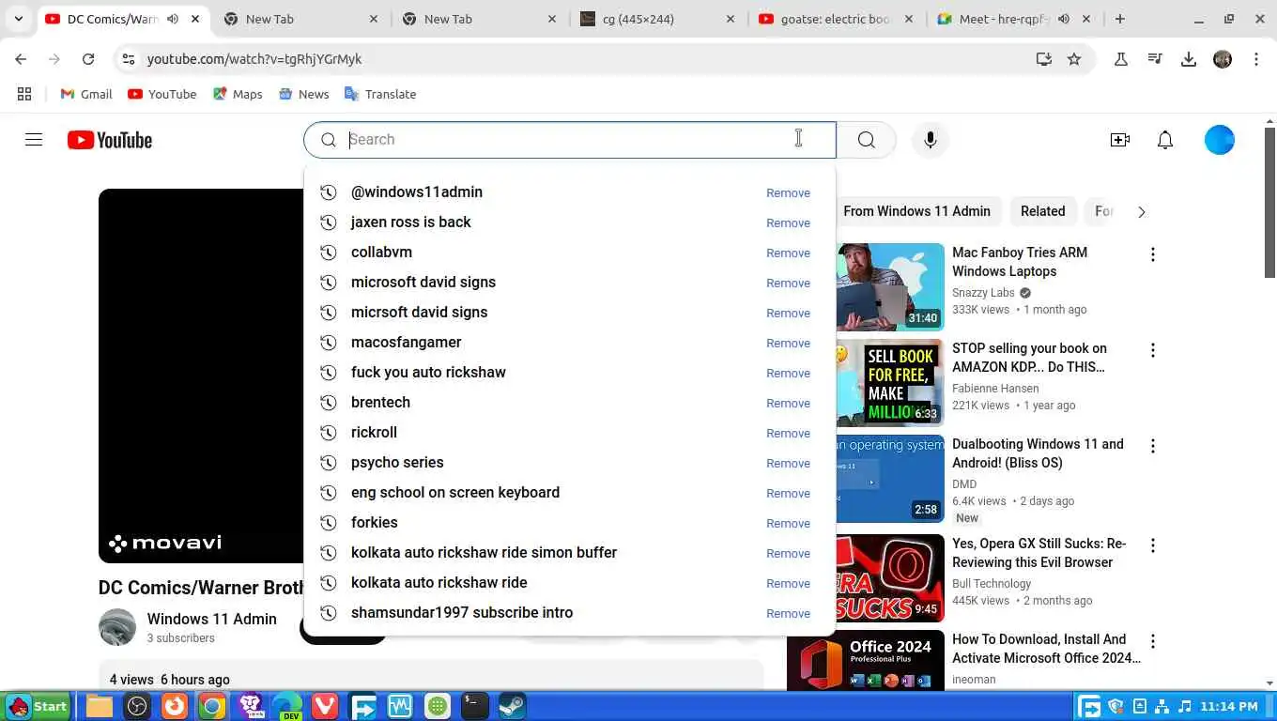Select the psycho series suggestion
The height and width of the screenshot is (721, 1277).
(x=569, y=463)
